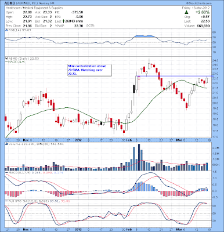Click the SCTR label
Screen dimensions: 224x232
(90, 26)
